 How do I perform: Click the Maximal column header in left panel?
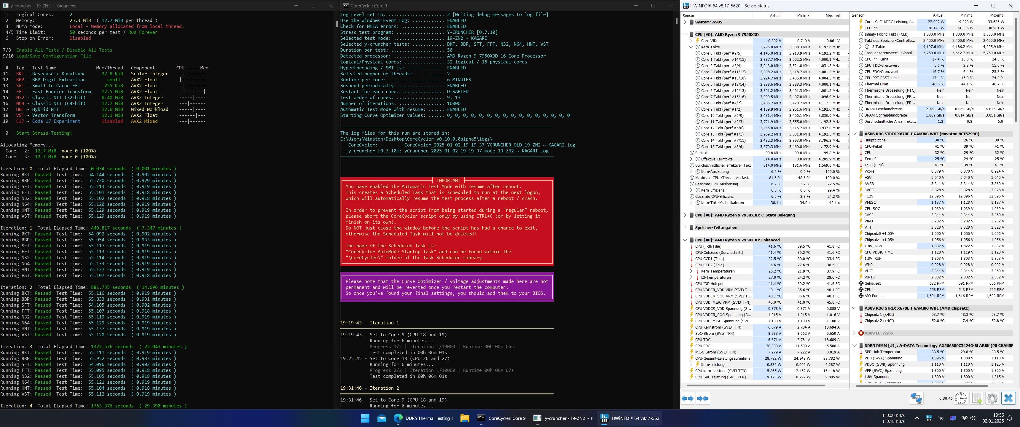click(832, 15)
